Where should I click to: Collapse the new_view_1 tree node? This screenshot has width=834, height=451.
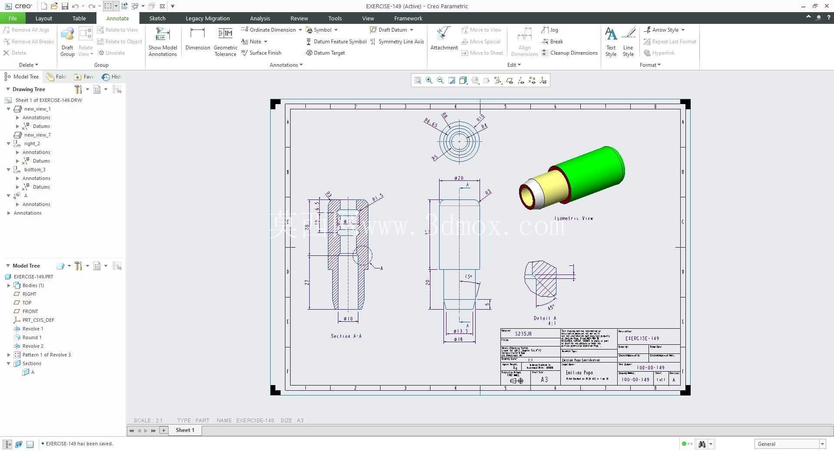8,109
